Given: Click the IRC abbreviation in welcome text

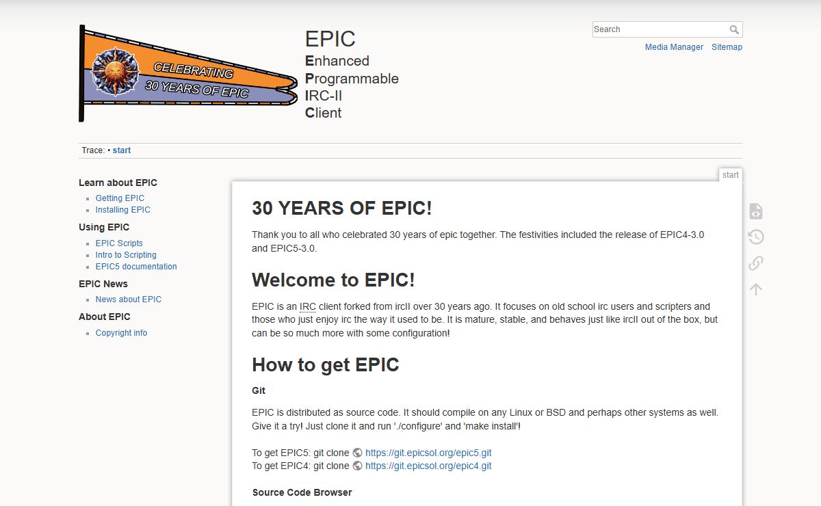Looking at the screenshot, I should [x=308, y=306].
